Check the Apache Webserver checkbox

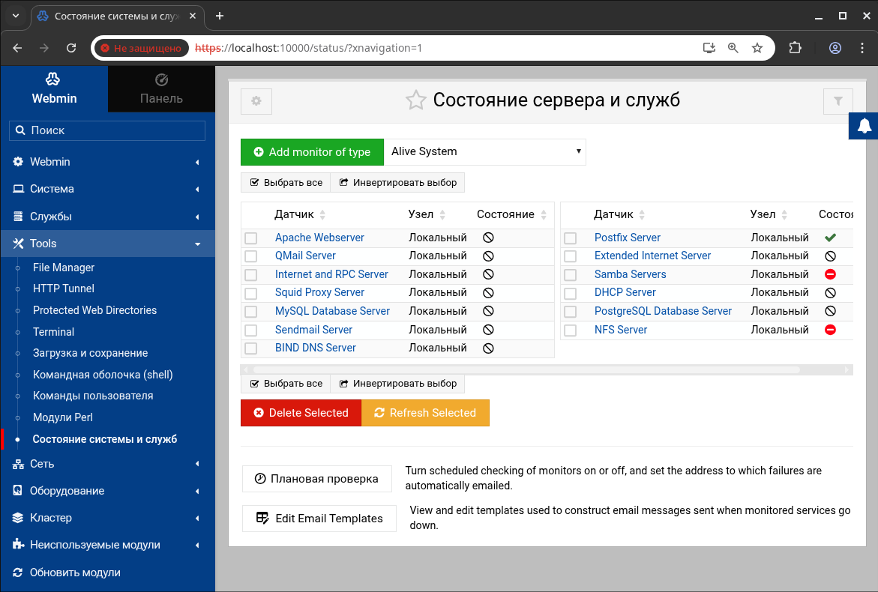point(251,238)
